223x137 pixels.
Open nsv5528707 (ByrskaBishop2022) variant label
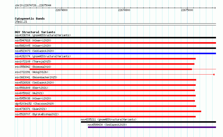click(x=37, y=114)
